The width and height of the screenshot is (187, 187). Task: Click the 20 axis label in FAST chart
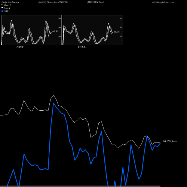click(59, 36)
